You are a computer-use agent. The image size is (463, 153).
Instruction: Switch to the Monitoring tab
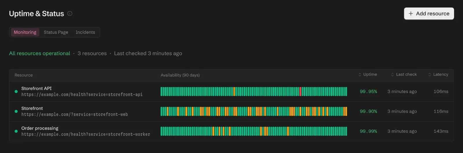[25, 32]
